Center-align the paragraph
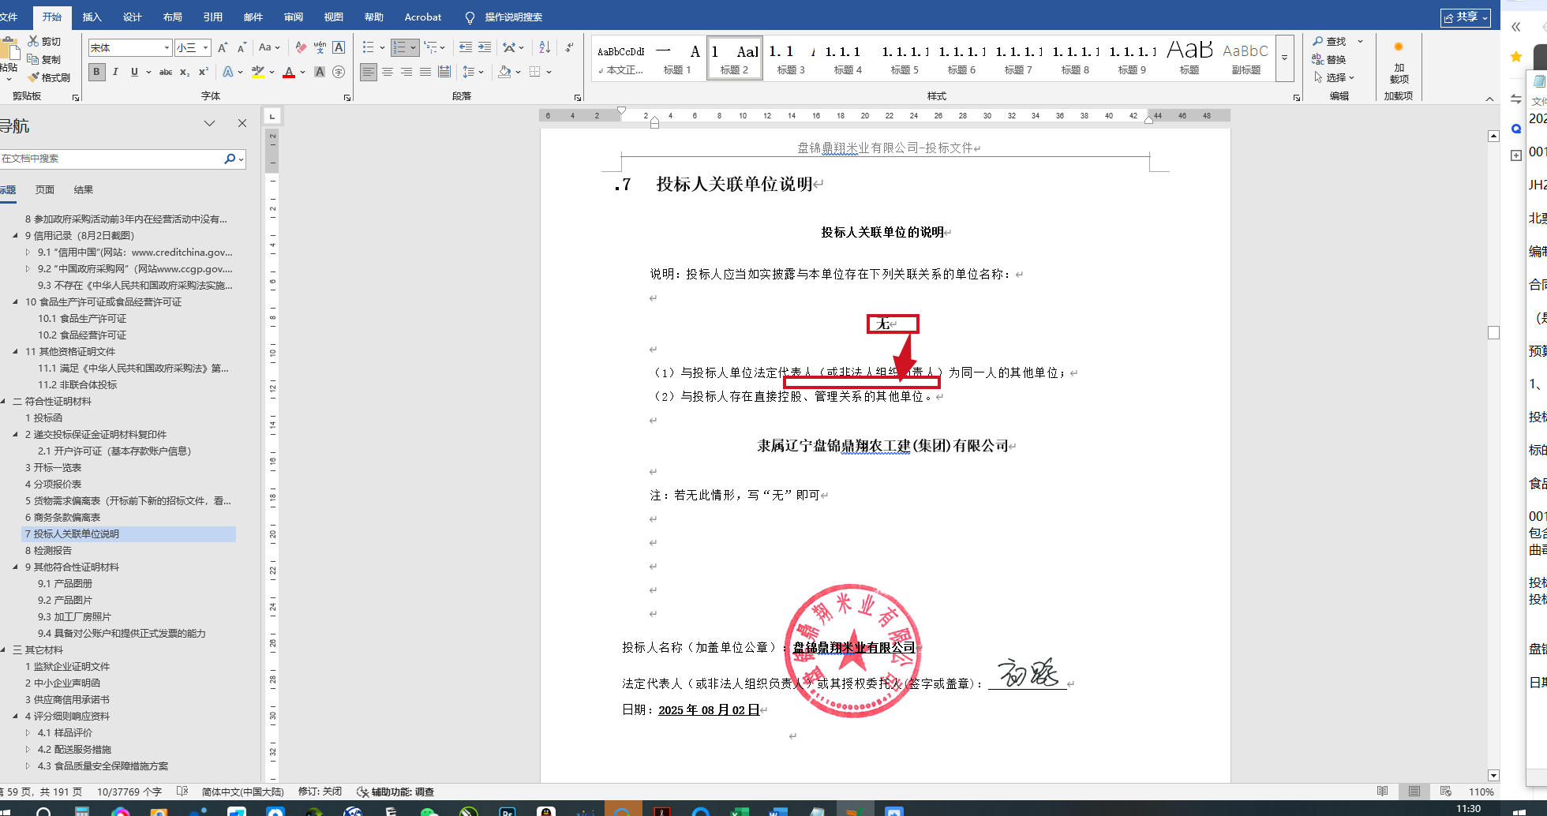 (388, 72)
